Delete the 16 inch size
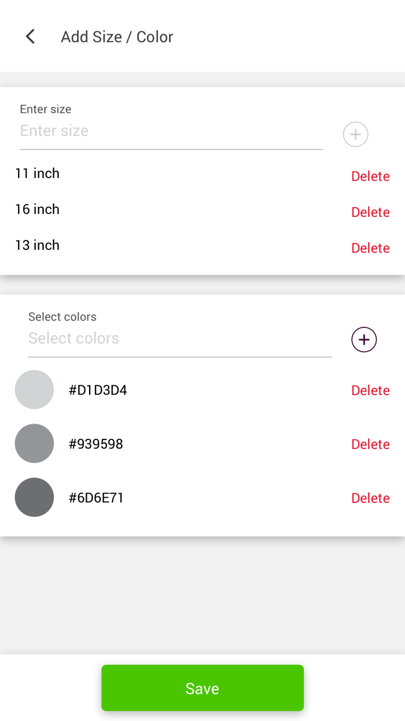 click(370, 212)
